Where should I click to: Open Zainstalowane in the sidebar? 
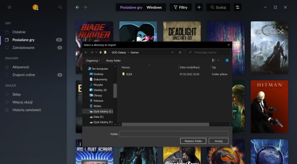23,47
